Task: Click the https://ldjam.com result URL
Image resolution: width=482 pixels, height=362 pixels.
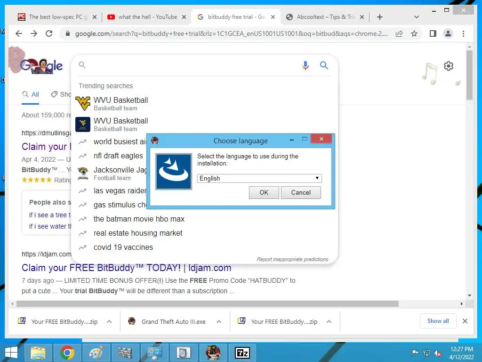Action: [x=47, y=254]
